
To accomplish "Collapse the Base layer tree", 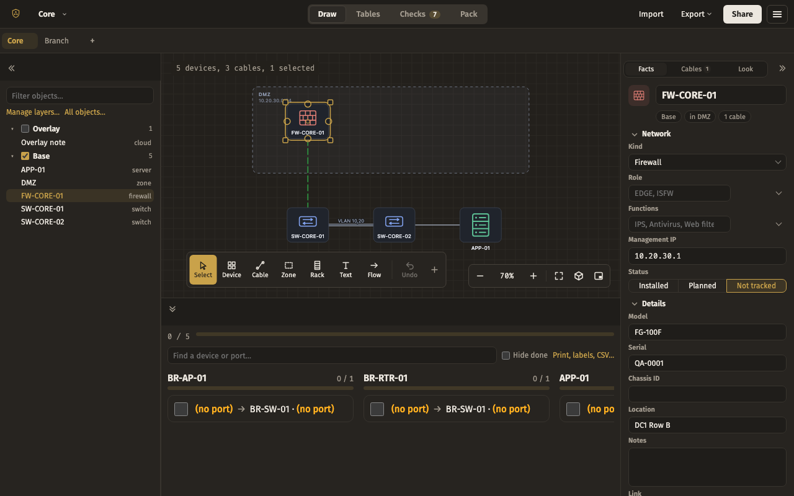I will pyautogui.click(x=12, y=156).
